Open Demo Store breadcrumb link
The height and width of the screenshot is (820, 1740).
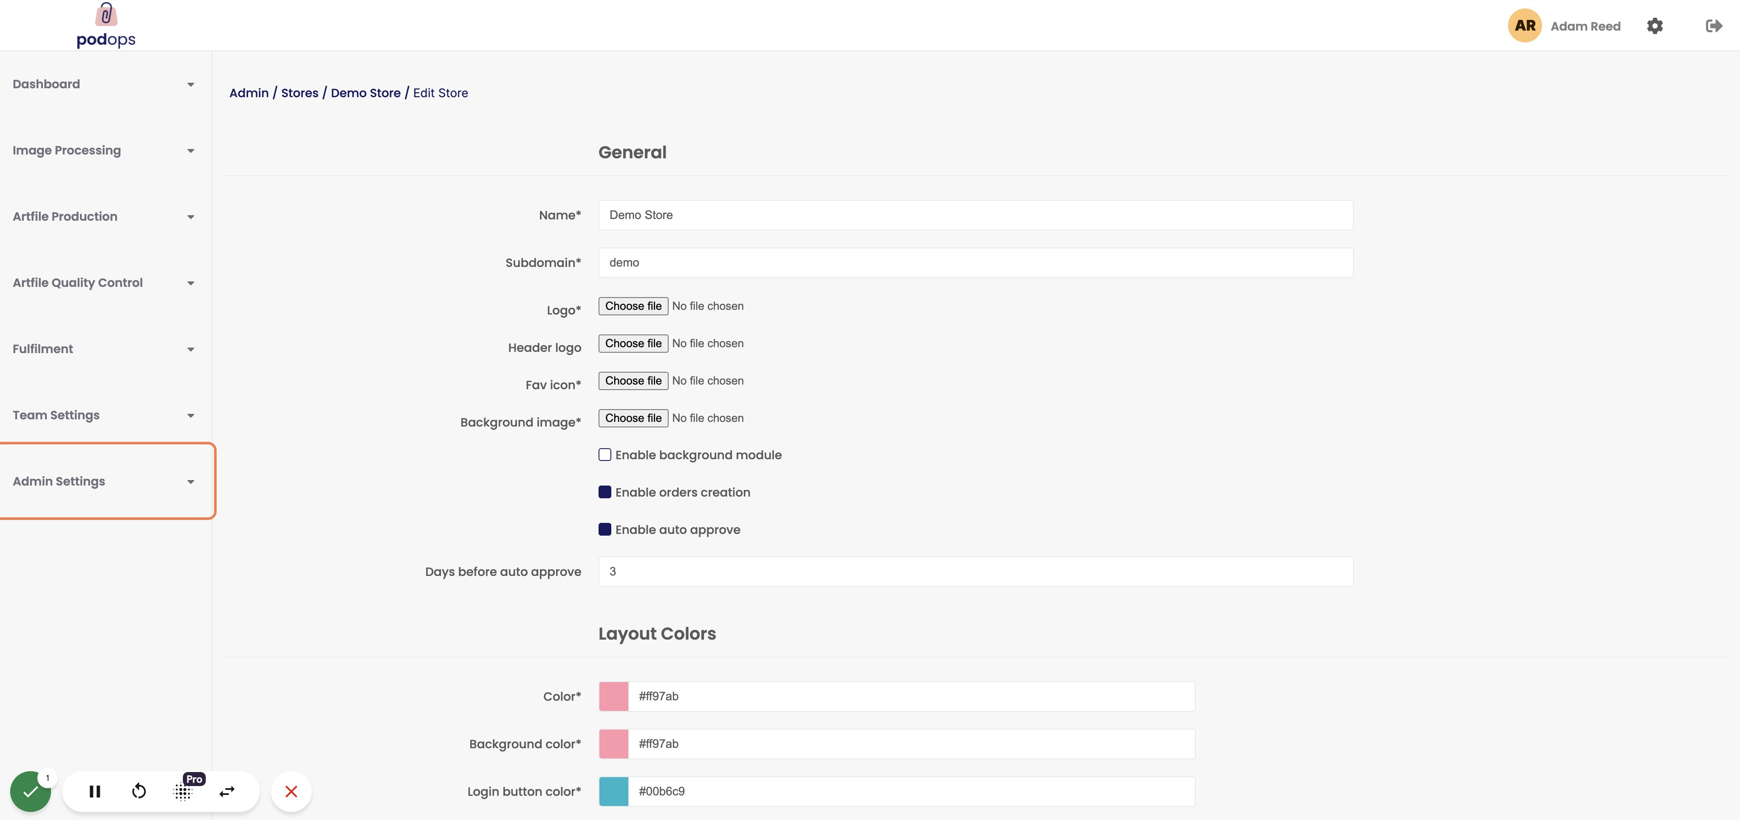coord(365,93)
